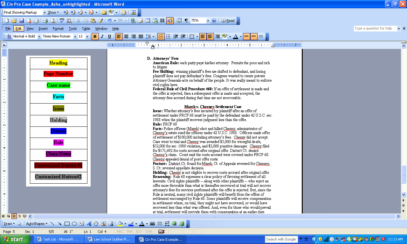Click the Font Color button in Formatting toolbar
Viewport: 407px width, 244px height.
coord(235,37)
